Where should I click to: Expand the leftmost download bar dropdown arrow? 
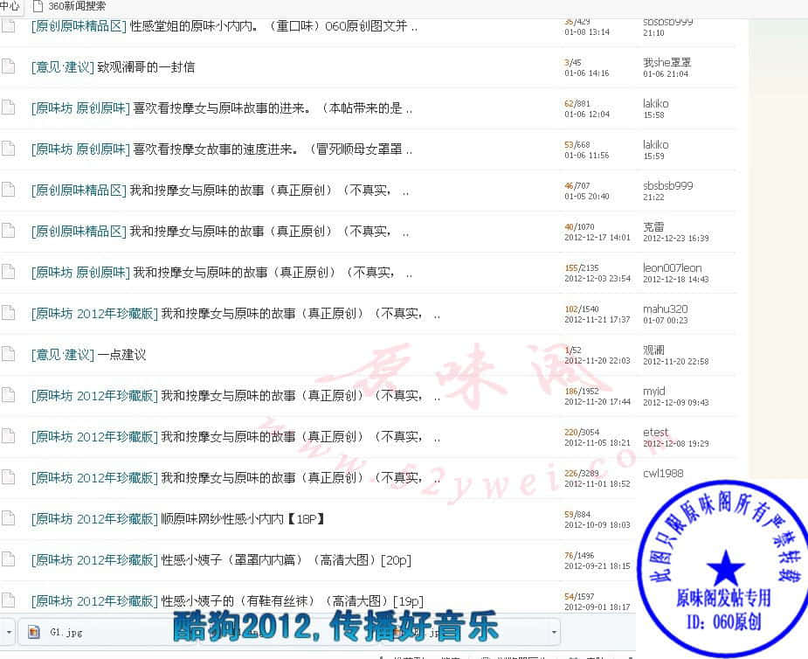tap(7, 631)
